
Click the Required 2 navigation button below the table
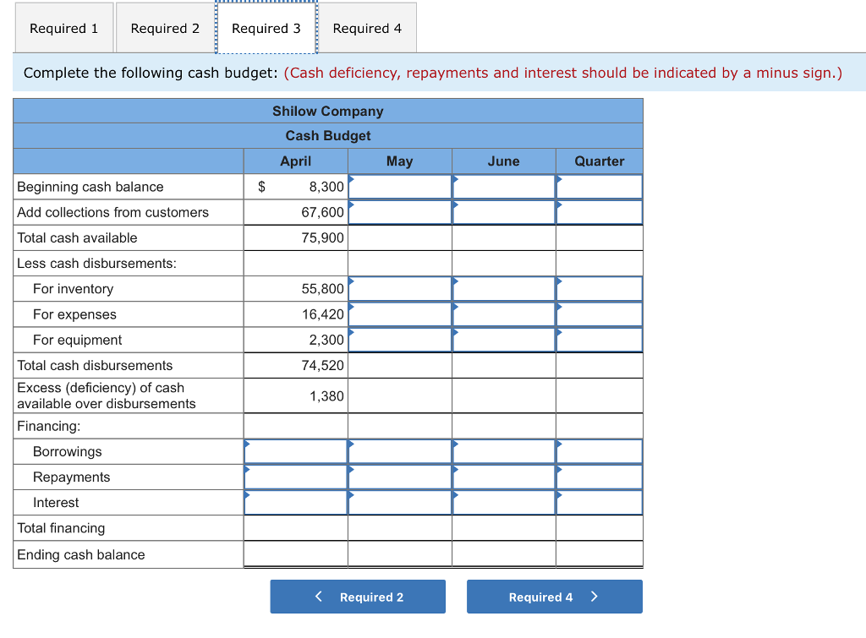357,596
